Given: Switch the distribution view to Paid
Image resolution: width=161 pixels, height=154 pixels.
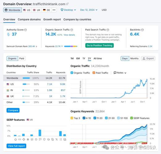Looking at the screenshot, I should (x=22, y=59).
